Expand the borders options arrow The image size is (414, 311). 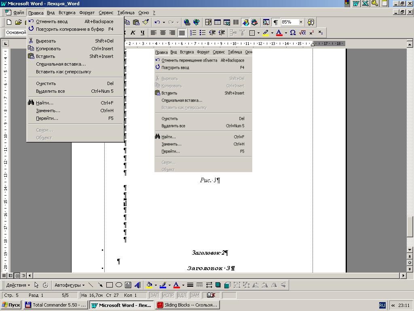(x=258, y=32)
